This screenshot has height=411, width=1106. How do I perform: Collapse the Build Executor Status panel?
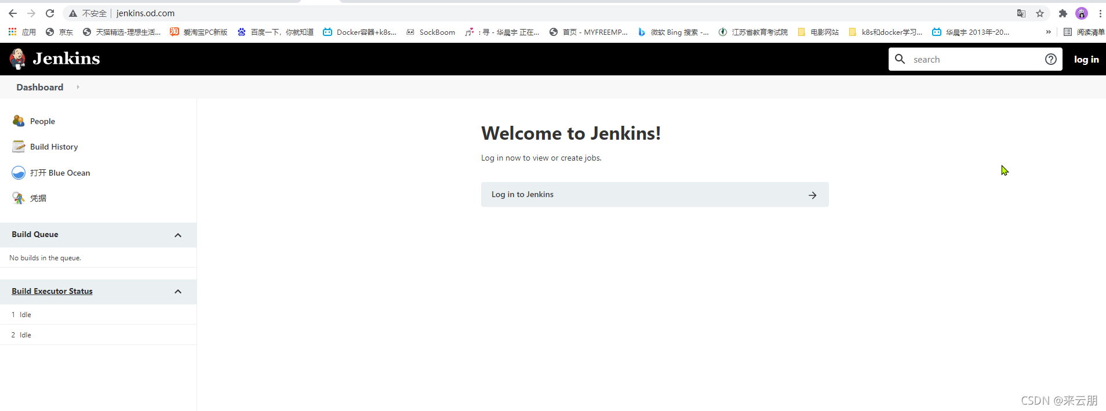[x=178, y=292]
